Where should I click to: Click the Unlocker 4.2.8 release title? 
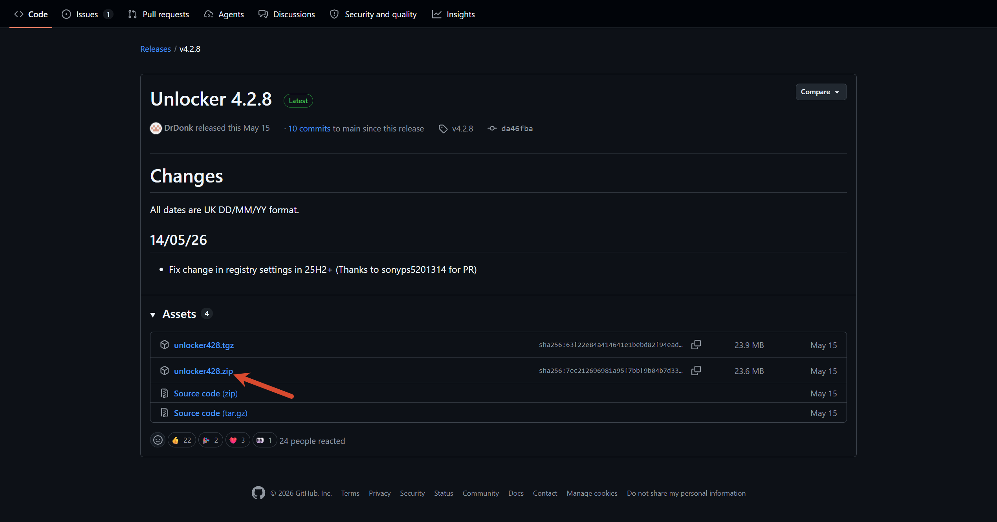point(211,99)
